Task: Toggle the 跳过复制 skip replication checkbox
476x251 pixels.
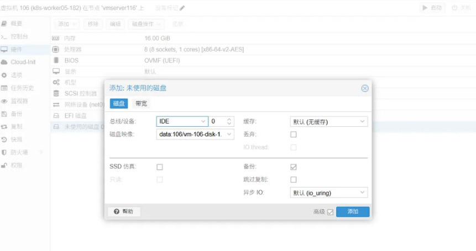Action: coord(293,180)
